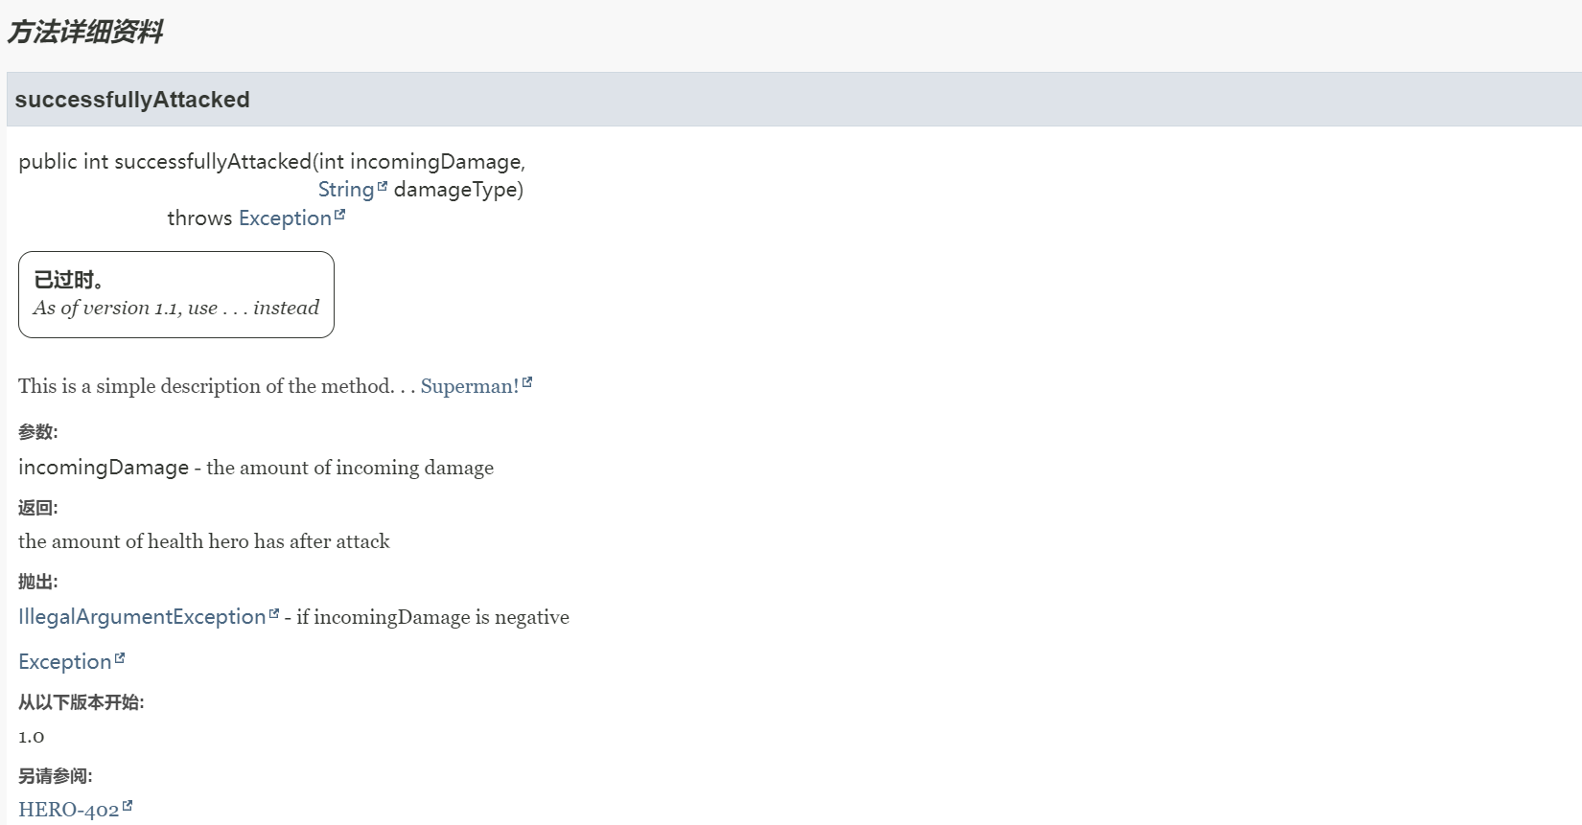Image resolution: width=1582 pixels, height=825 pixels.
Task: Click external-link icon beside Superman!
Action: 527,382
